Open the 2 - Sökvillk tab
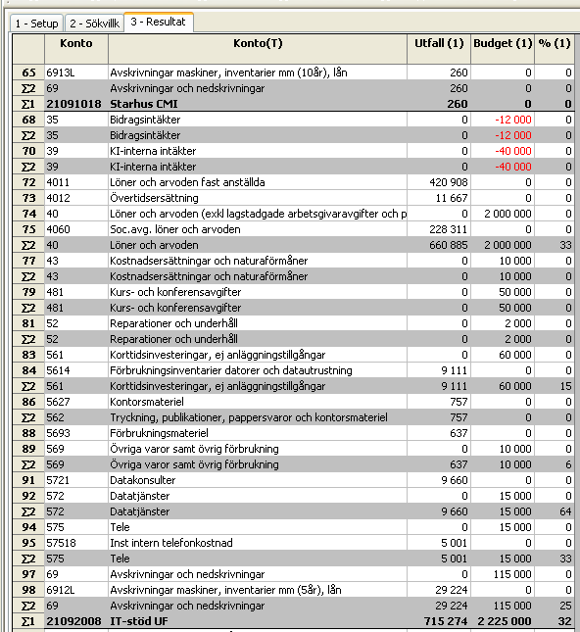Viewport: 580px width, 632px height. click(94, 24)
